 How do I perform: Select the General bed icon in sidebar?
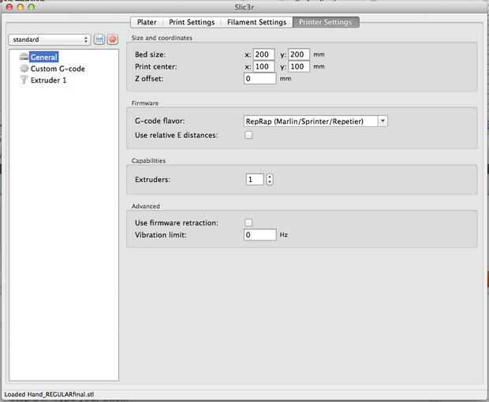24,57
